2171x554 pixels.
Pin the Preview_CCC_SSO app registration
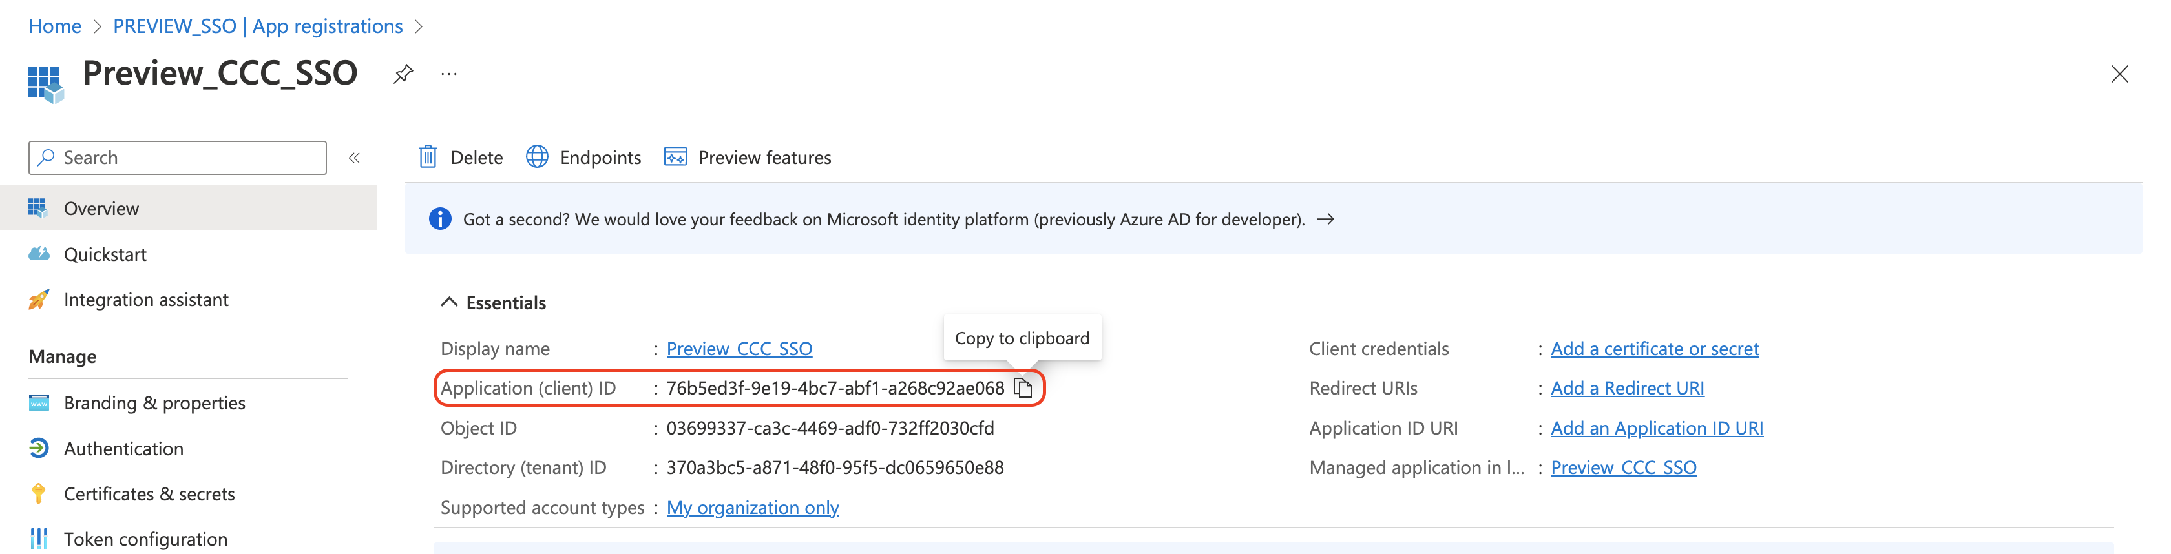[403, 74]
